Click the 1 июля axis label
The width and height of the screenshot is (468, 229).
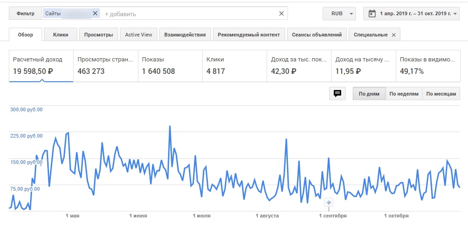pos(201,216)
